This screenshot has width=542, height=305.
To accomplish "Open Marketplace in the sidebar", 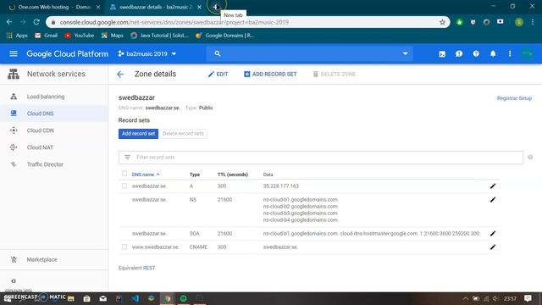I will [x=41, y=259].
